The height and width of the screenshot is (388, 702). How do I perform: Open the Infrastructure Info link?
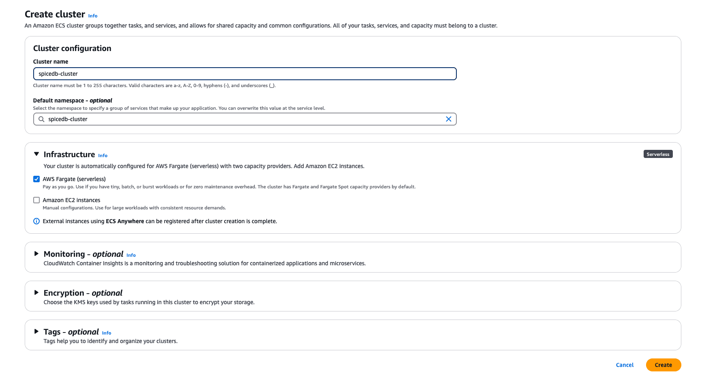(103, 156)
